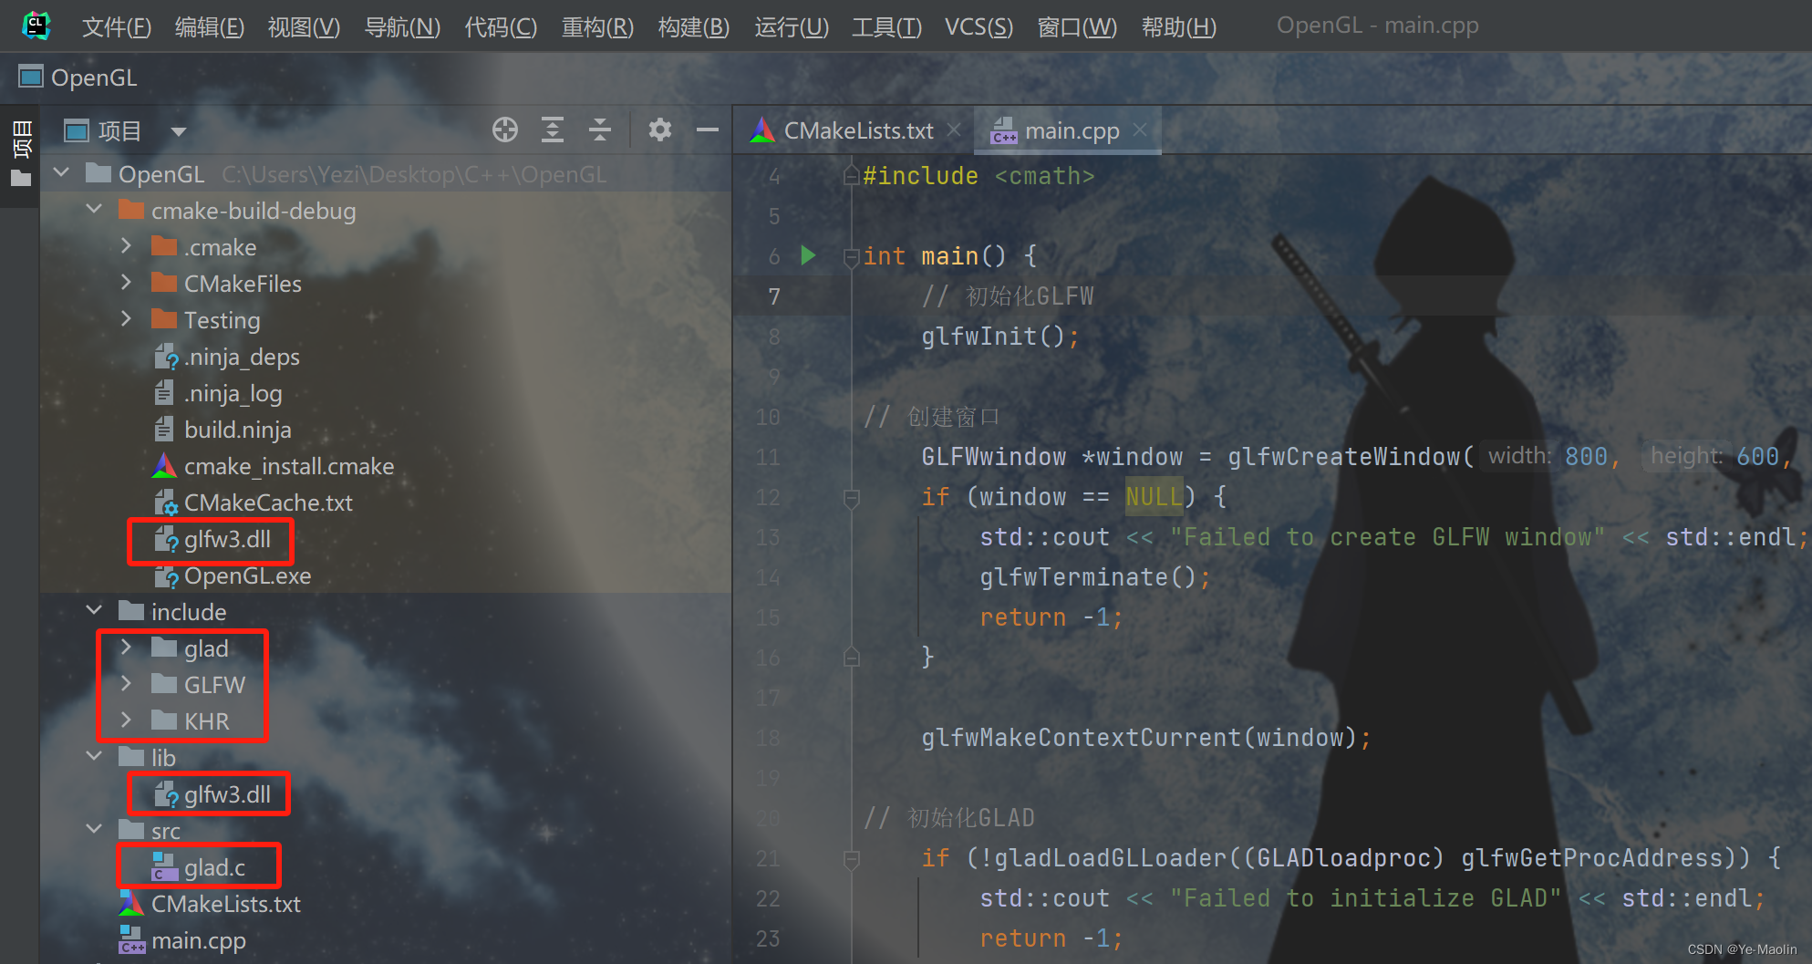Expand all items with the Expand All icon
Image resolution: width=1812 pixels, height=964 pixels.
[552, 130]
